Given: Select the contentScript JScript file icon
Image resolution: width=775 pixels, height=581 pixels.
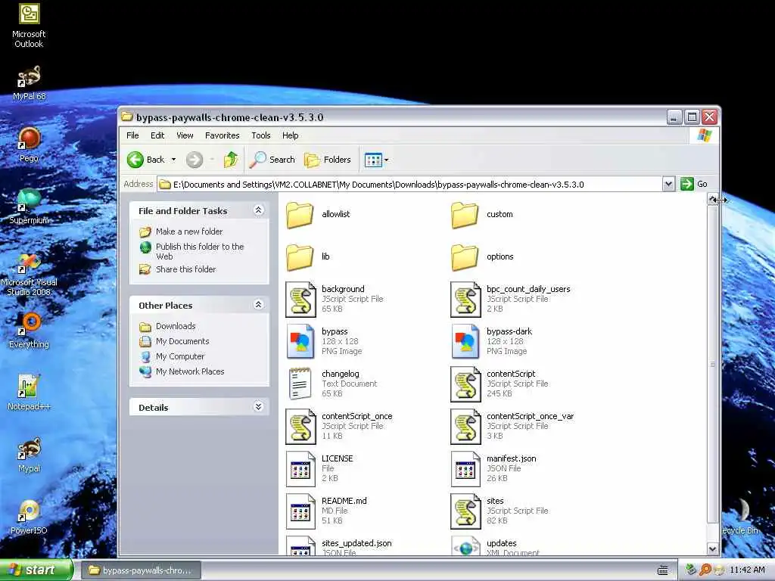Looking at the screenshot, I should (x=465, y=384).
